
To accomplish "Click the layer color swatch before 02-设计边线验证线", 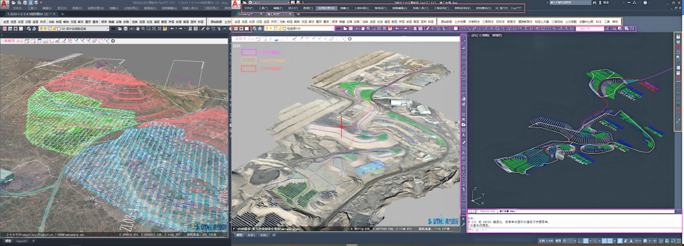I will 59,29.
